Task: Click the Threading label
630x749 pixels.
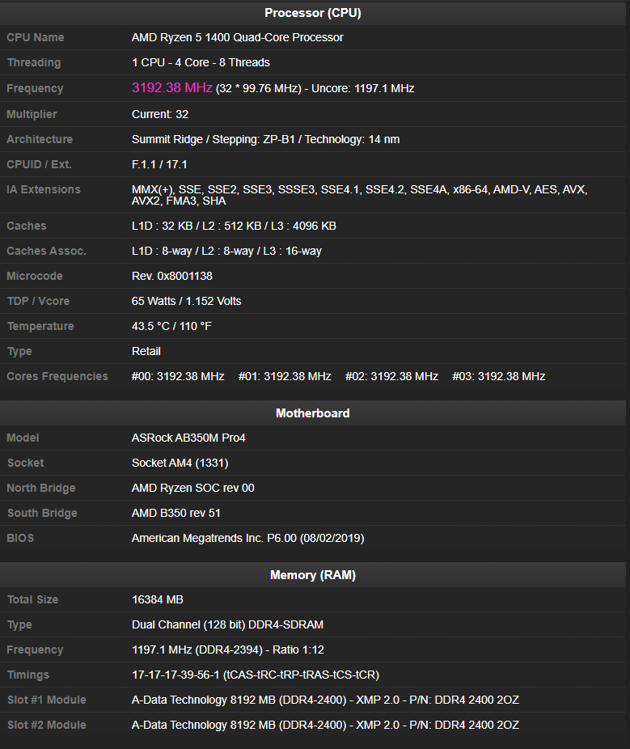Action: (34, 62)
